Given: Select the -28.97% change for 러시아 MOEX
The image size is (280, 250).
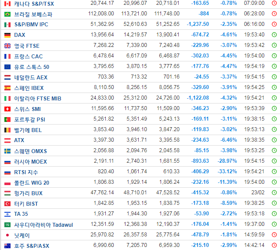Looking at the screenshot, I should (x=227, y=161).
